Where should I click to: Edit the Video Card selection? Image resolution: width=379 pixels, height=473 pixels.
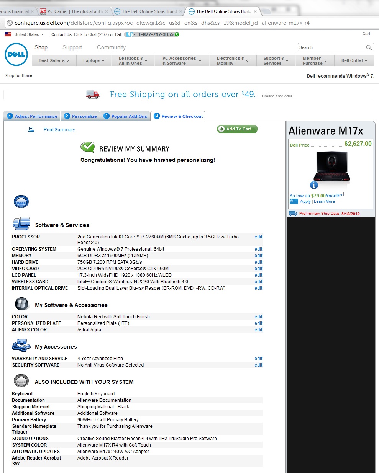[258, 269]
